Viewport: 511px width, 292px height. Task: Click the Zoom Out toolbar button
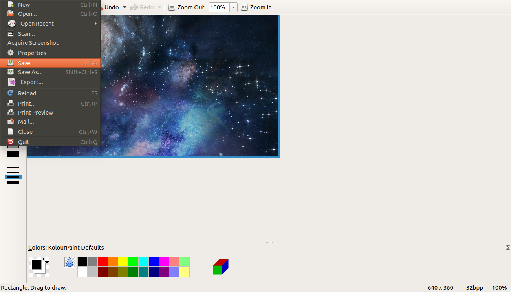coord(187,7)
